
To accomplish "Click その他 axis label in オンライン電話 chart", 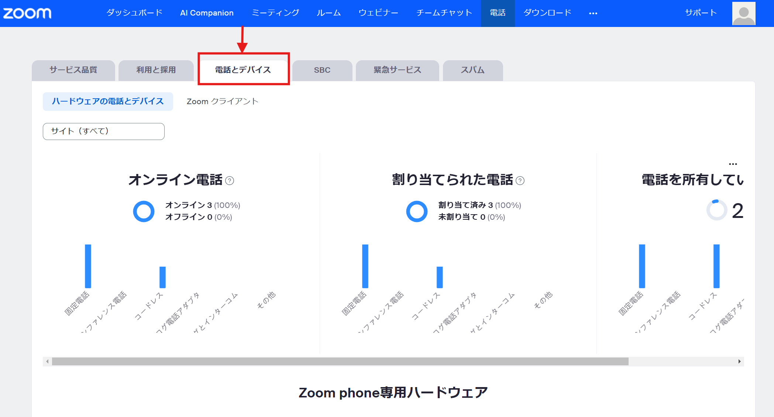I will coord(266,300).
